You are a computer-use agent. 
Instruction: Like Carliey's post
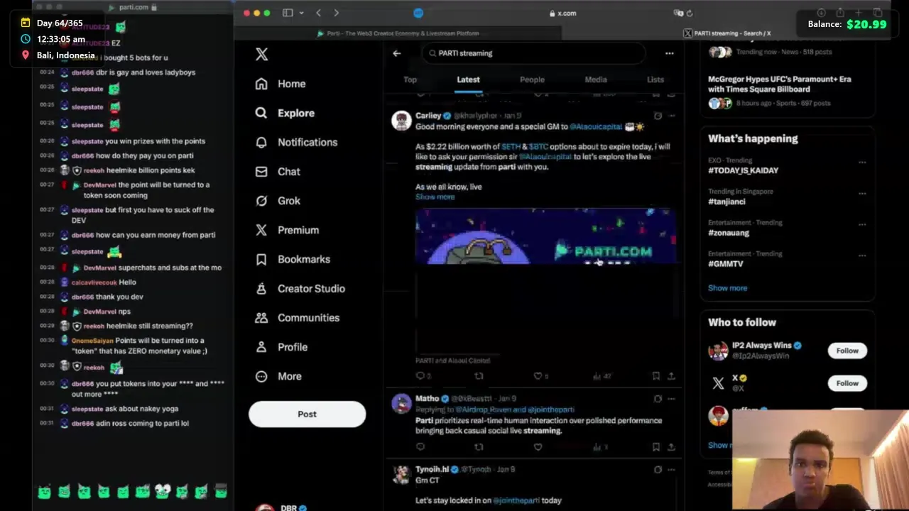click(538, 376)
